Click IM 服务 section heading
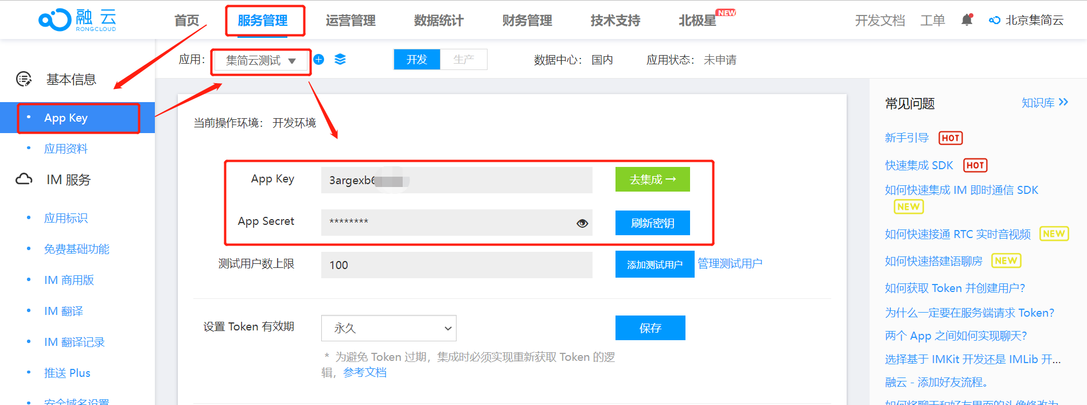The image size is (1087, 405). point(69,180)
